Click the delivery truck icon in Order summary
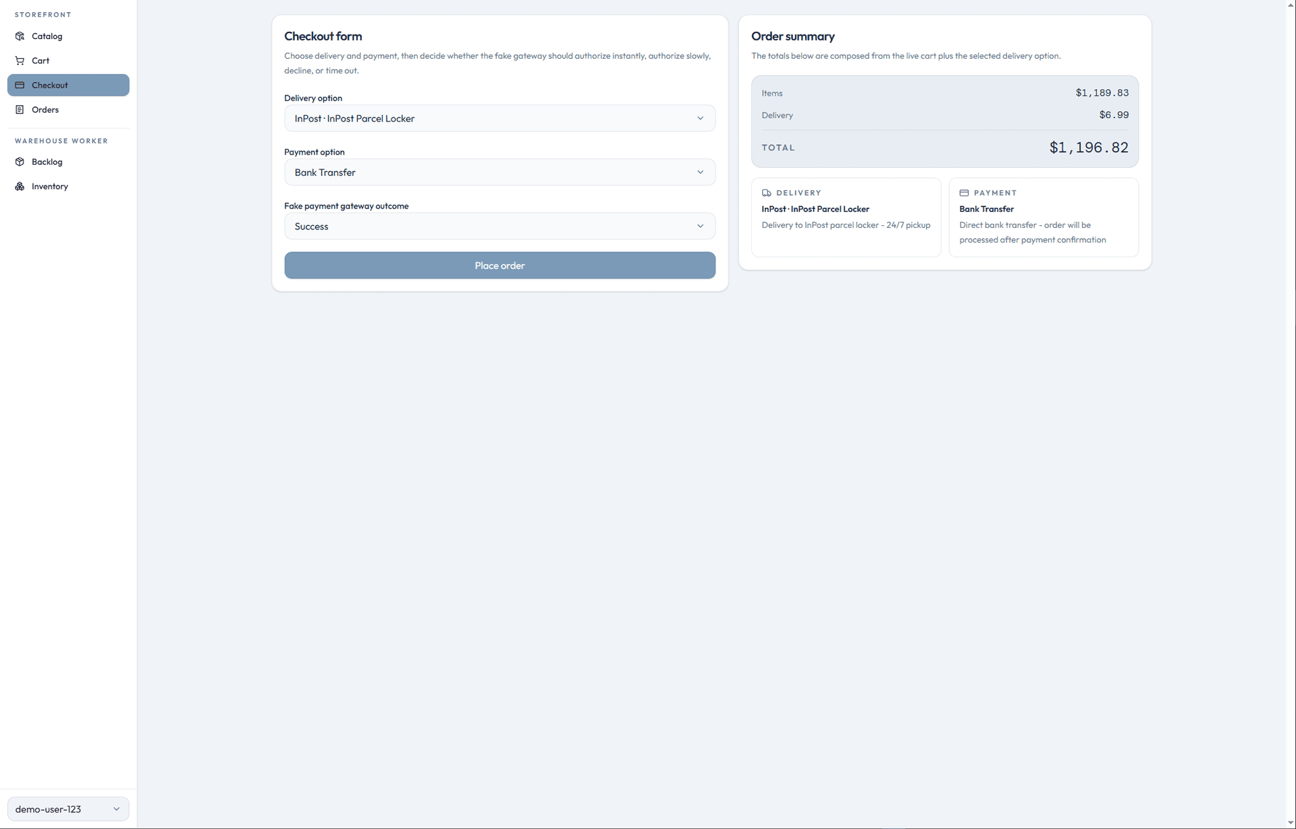This screenshot has height=829, width=1296. pyautogui.click(x=766, y=193)
